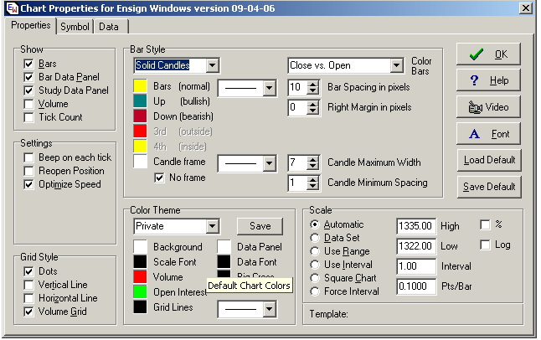Click the Low value field 1322.00

coord(415,246)
